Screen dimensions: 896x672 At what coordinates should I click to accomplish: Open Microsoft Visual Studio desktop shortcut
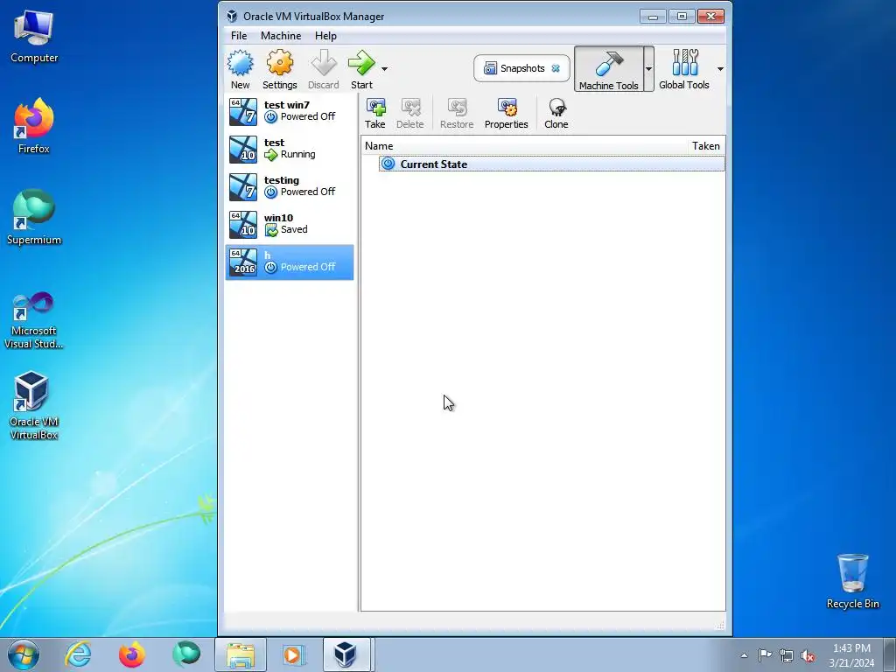(34, 320)
